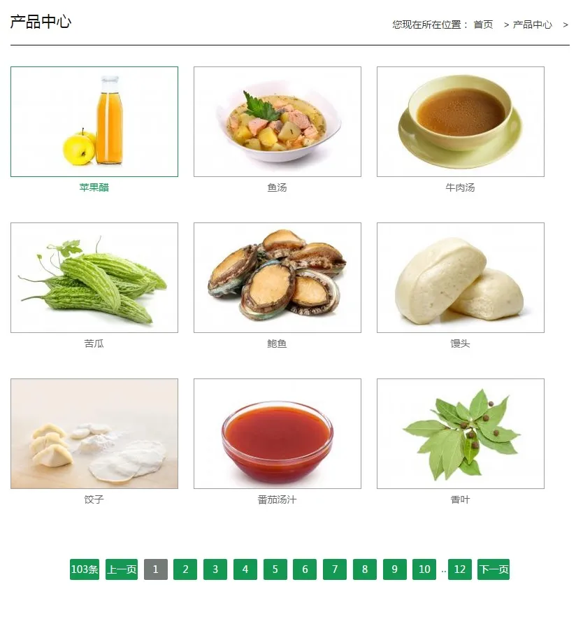
Task: Go to 首页 in breadcrumb
Action: point(483,24)
